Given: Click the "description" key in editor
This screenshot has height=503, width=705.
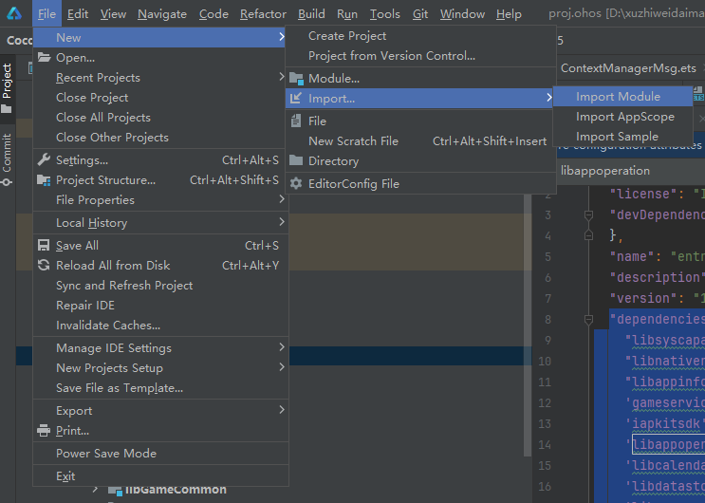Looking at the screenshot, I should point(658,277).
